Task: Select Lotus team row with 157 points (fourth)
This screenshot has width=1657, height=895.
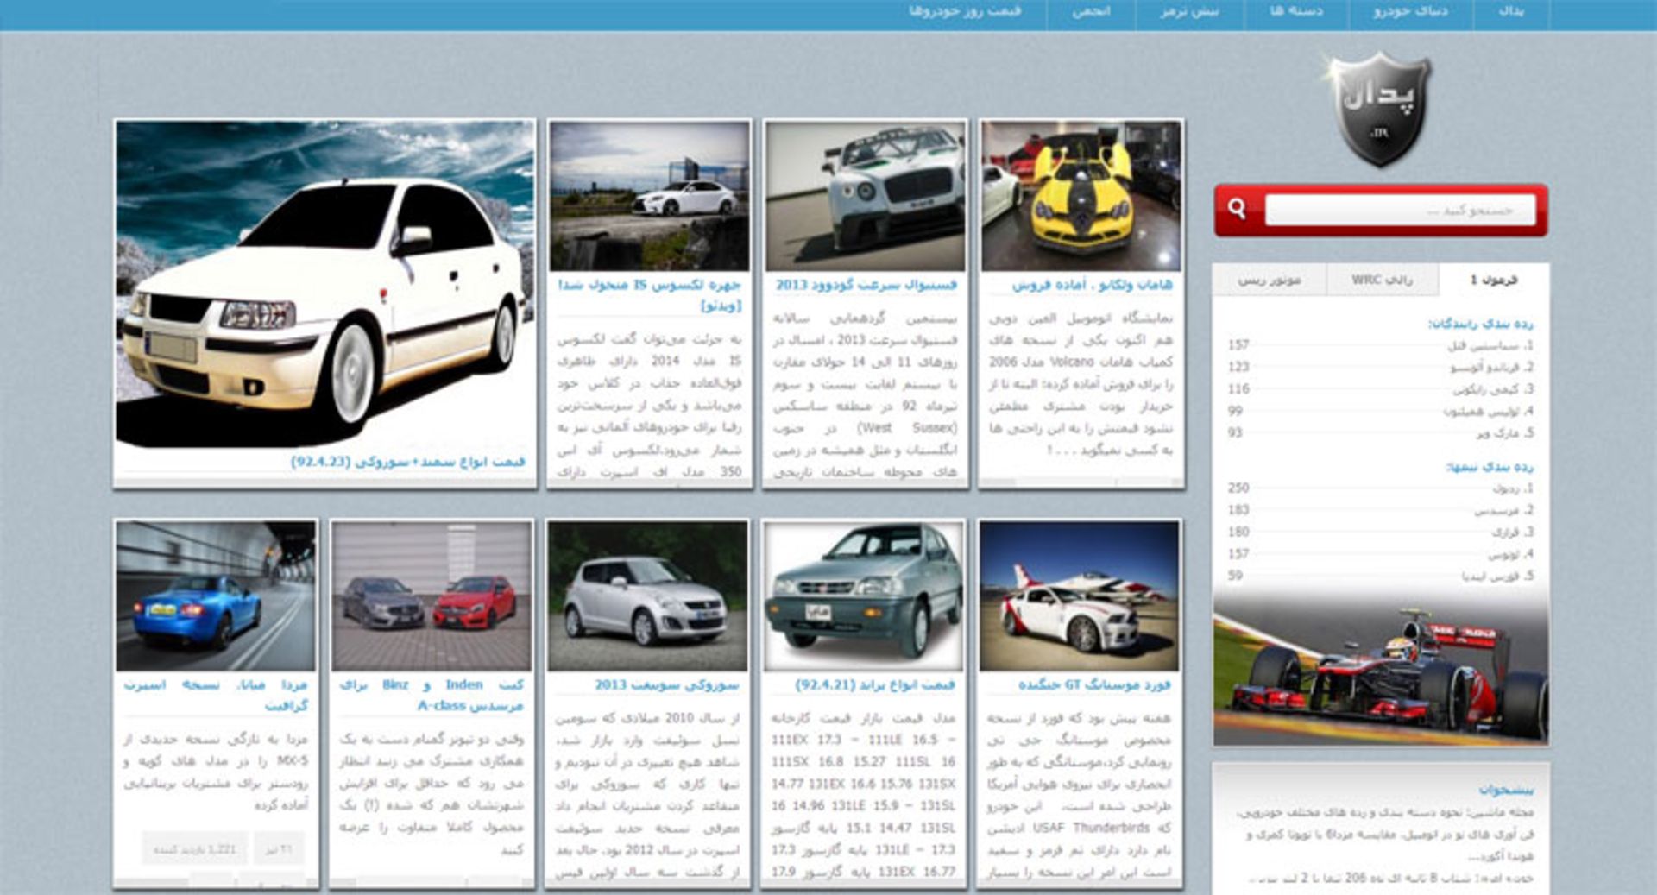Action: 1380,554
